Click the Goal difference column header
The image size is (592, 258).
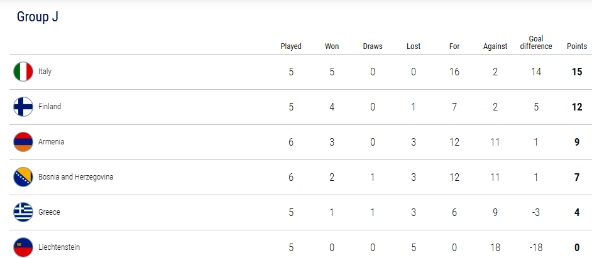pyautogui.click(x=536, y=43)
